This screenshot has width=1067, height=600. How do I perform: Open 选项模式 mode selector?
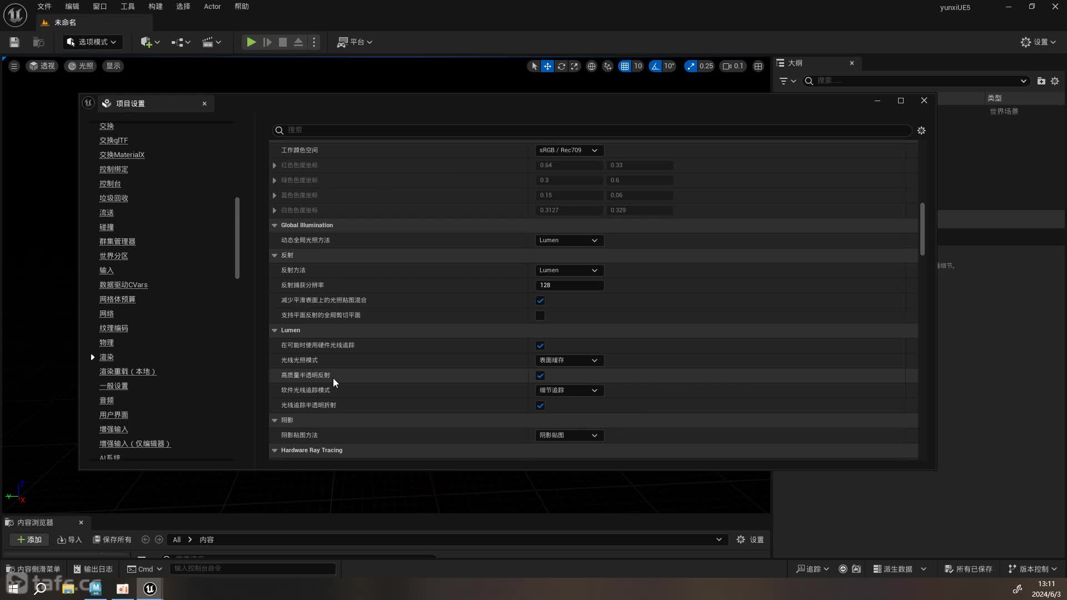(x=92, y=42)
